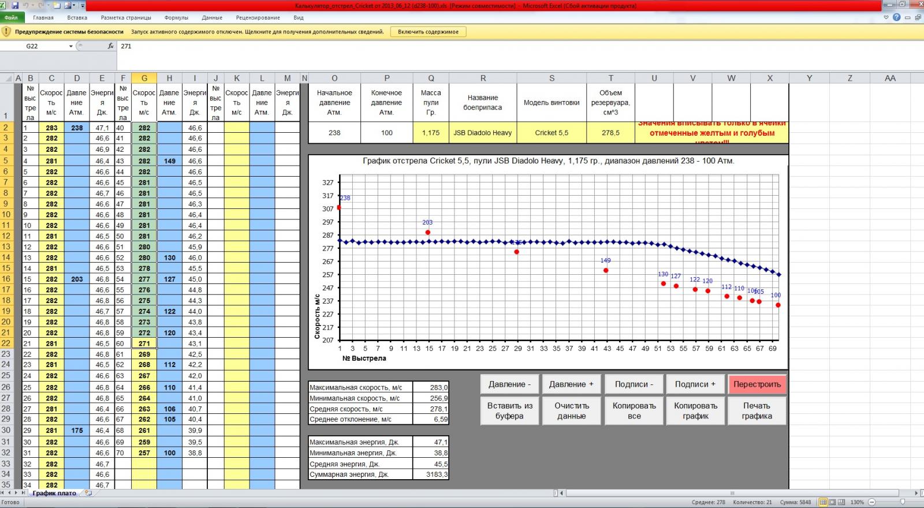Screen dimensions: 924x508
Task: Add a new sheet next to График плато
Action: pyautogui.click(x=88, y=493)
